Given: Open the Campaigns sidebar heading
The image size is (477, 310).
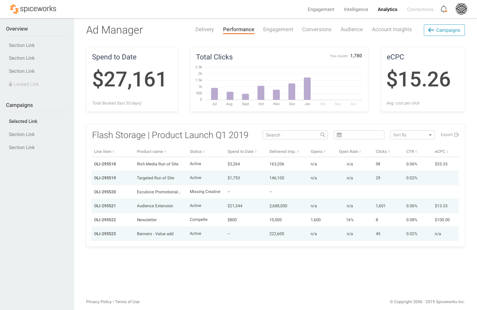Looking at the screenshot, I should (x=19, y=105).
